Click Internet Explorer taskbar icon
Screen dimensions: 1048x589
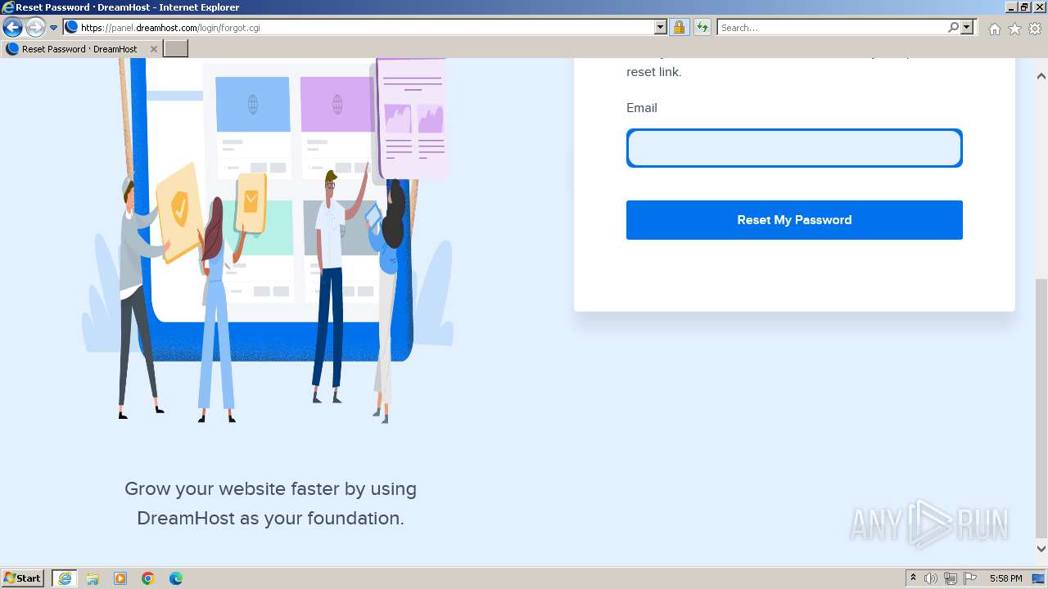click(65, 578)
